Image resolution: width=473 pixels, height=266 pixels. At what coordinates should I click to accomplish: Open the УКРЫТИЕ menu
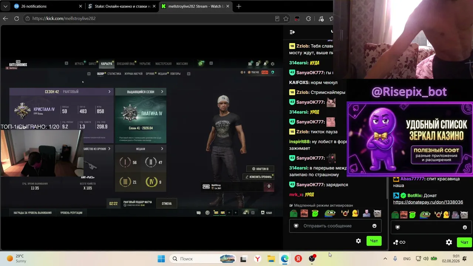point(145,64)
